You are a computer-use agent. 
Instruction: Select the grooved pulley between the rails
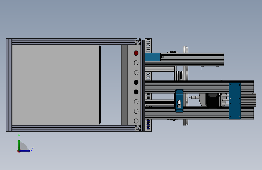click(x=180, y=75)
